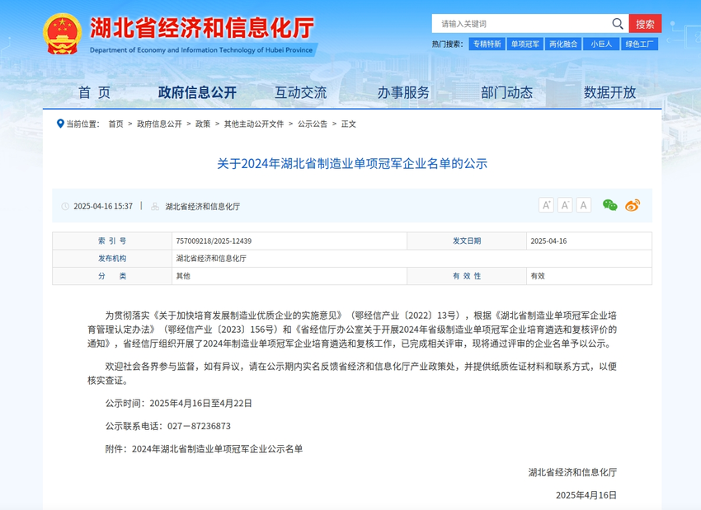The height and width of the screenshot is (510, 701).
Task: Click the publish timestamp 2025-04-16 15:37
Action: [x=103, y=206]
